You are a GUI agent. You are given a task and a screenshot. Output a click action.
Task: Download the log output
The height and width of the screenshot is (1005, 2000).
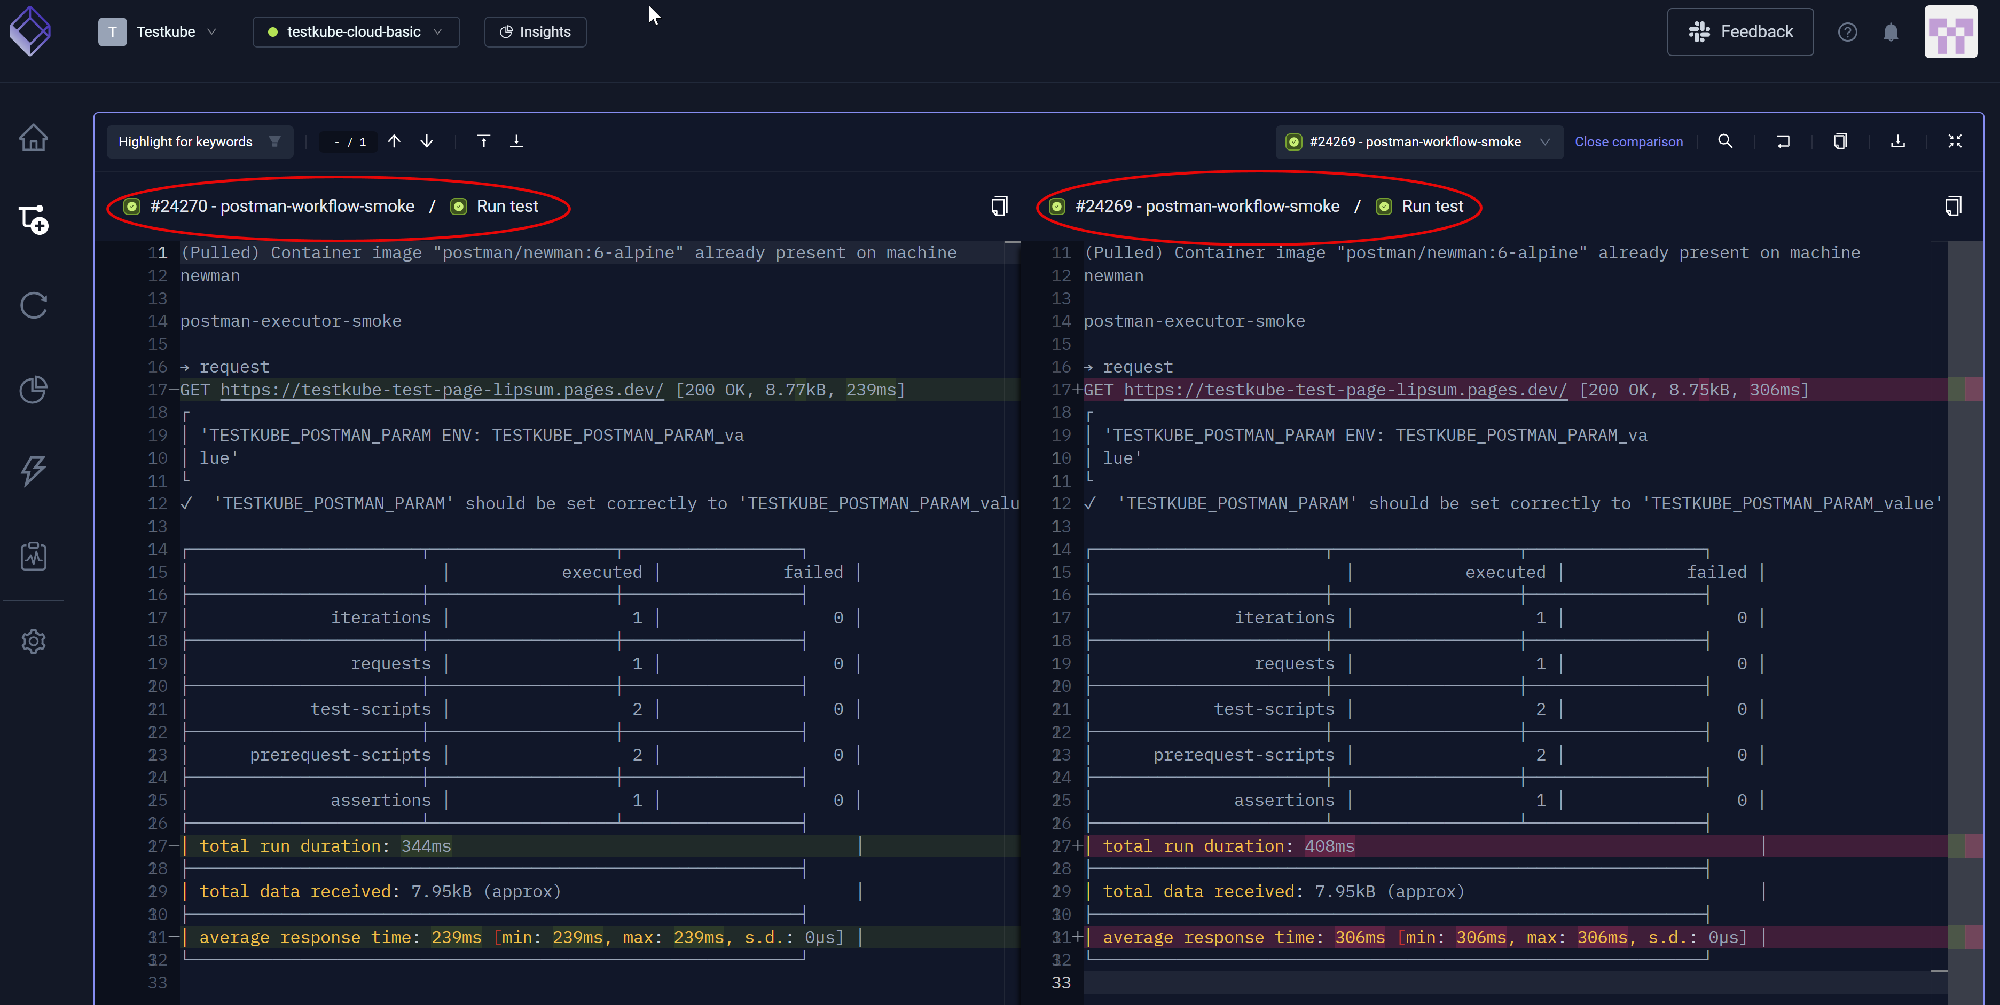point(1897,141)
